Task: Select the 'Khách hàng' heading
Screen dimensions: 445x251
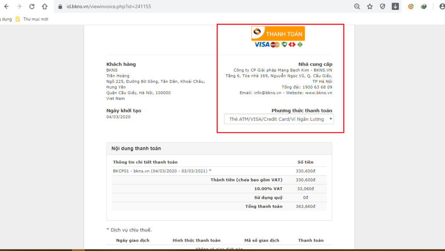Action: click(121, 64)
